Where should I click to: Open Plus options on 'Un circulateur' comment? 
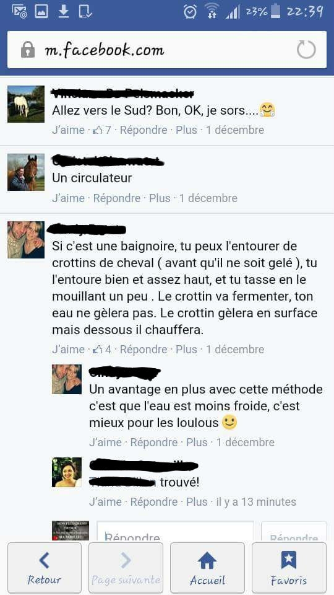point(160,198)
